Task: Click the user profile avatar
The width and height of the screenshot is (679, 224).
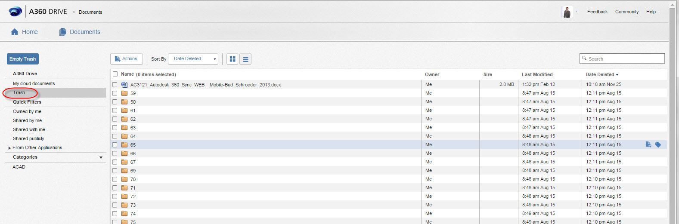Action: (x=567, y=12)
